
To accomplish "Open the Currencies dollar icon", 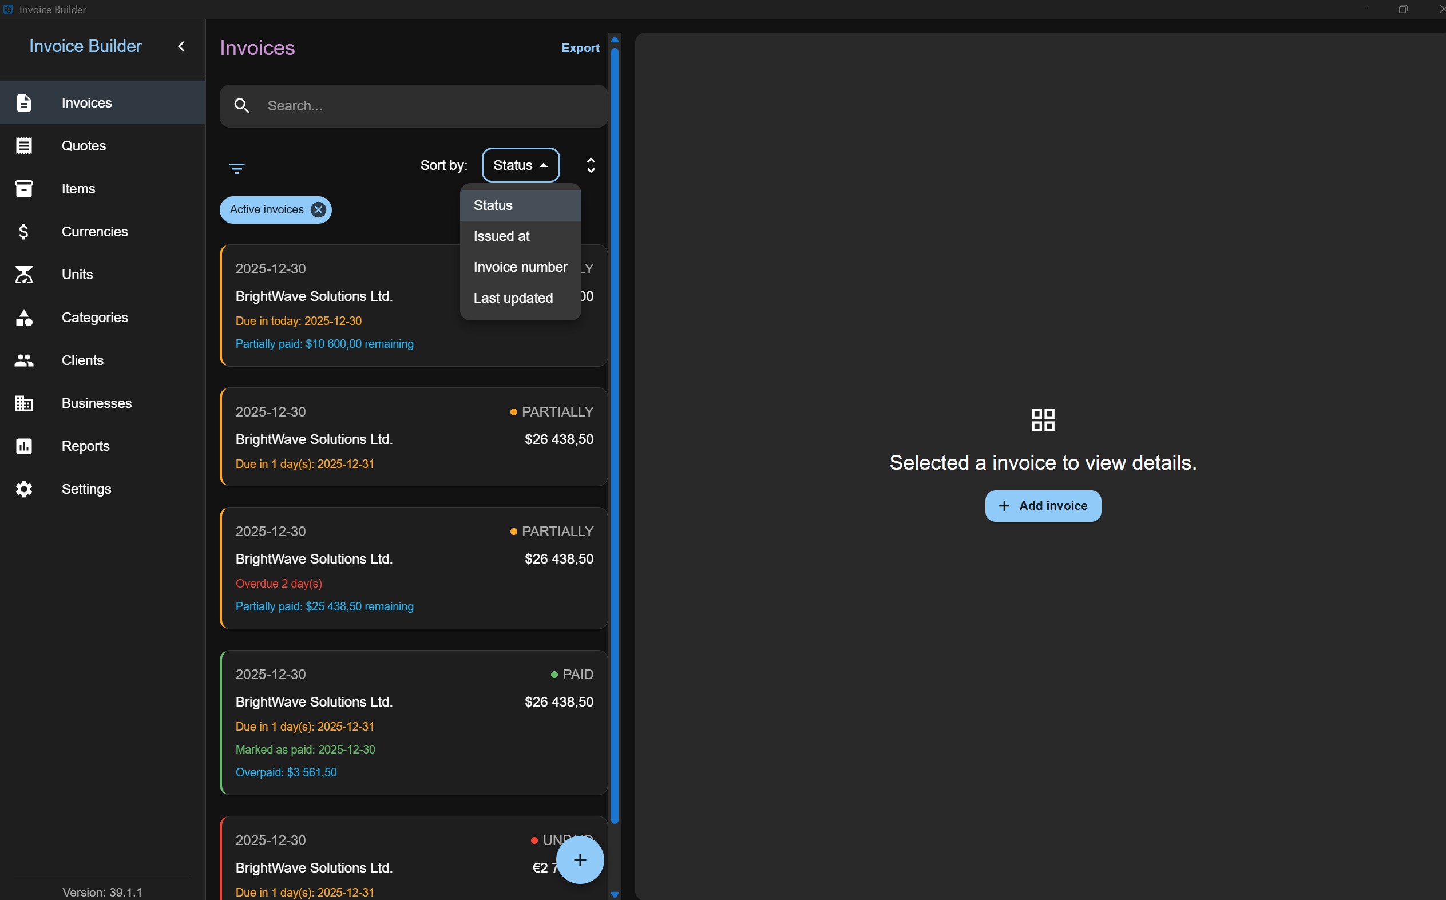I will click(24, 232).
